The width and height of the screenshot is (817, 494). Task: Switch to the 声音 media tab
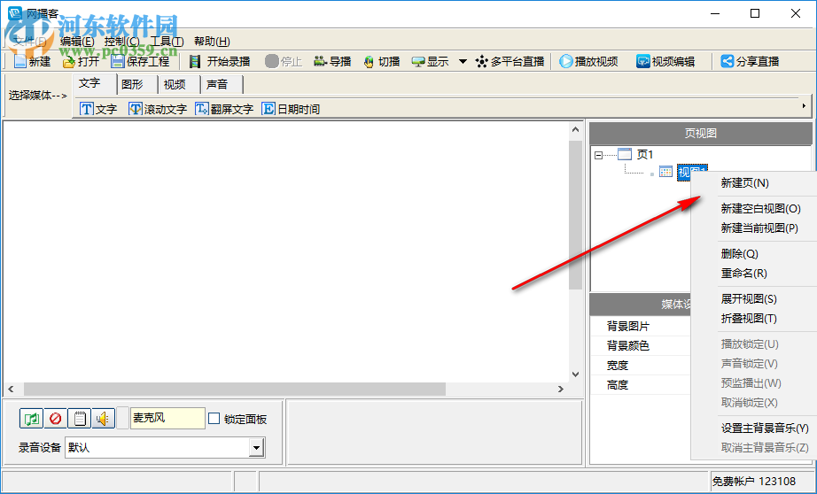pos(222,84)
